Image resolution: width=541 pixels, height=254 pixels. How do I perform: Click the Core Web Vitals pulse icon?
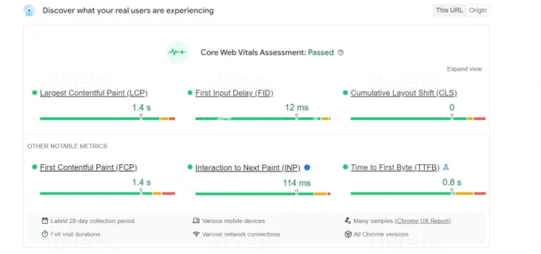(177, 52)
